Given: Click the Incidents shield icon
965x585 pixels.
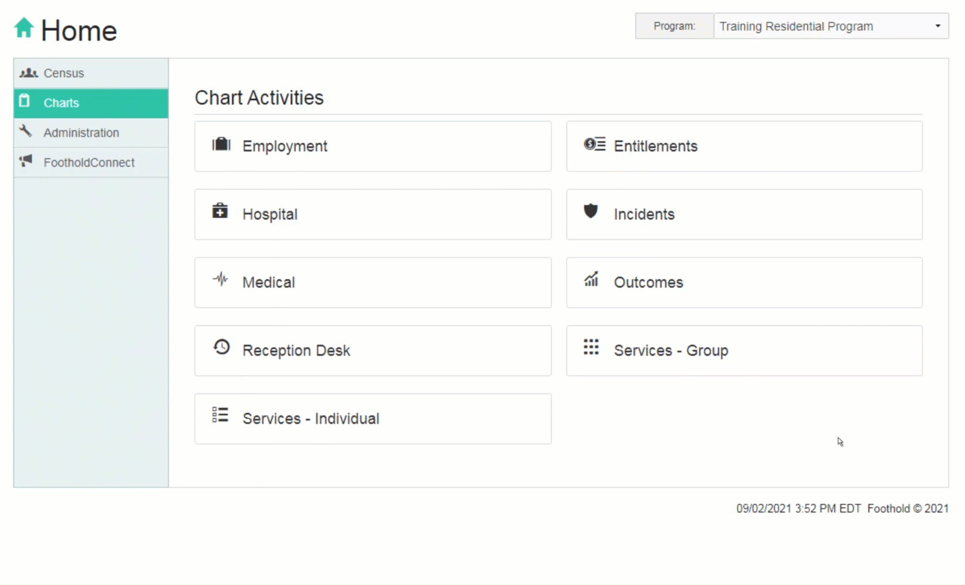Looking at the screenshot, I should click(x=591, y=211).
